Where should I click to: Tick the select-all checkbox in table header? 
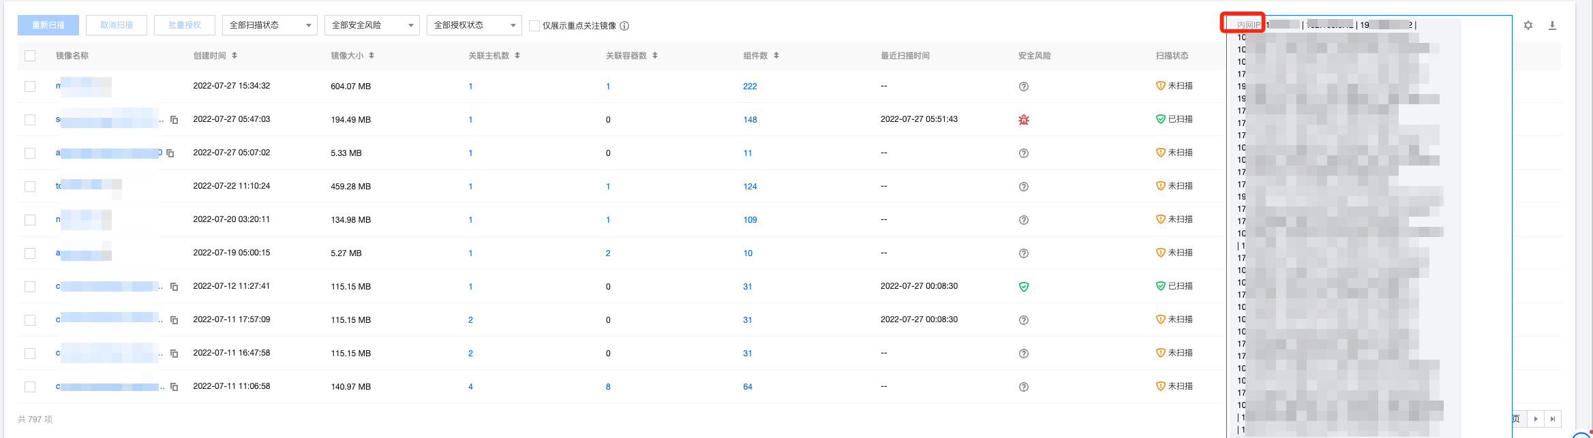[x=30, y=56]
